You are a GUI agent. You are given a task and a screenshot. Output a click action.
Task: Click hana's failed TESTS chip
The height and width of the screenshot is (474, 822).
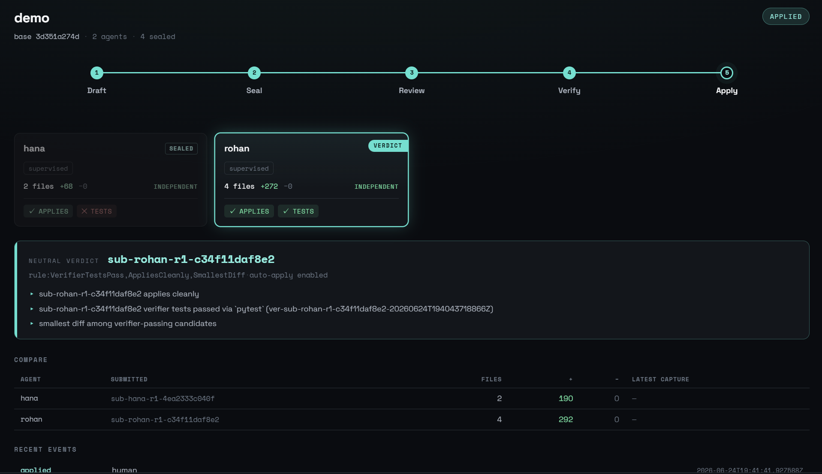coord(97,211)
